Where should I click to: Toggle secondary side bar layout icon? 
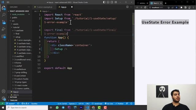[112, 2]
